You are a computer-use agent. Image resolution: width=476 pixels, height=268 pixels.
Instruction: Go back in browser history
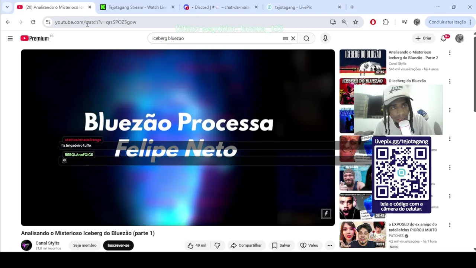point(8,22)
